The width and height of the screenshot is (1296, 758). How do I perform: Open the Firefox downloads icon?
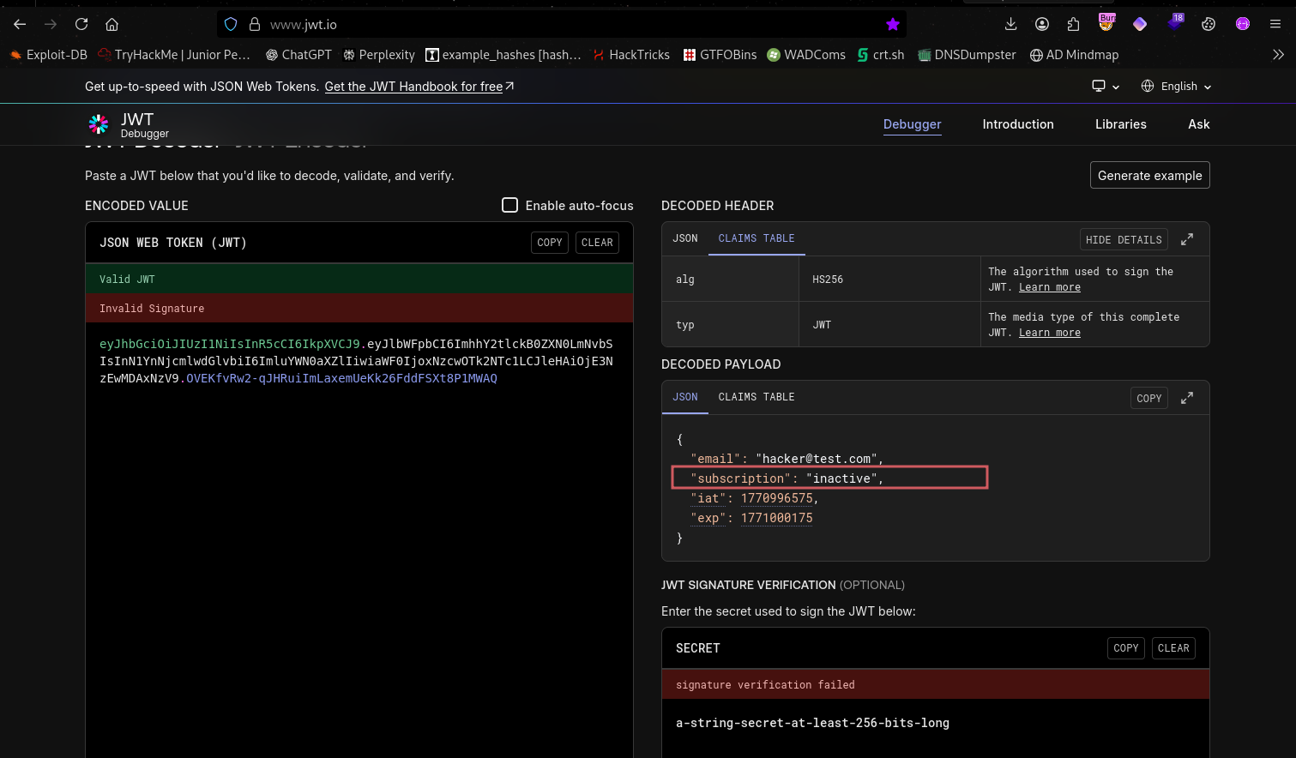1010,24
